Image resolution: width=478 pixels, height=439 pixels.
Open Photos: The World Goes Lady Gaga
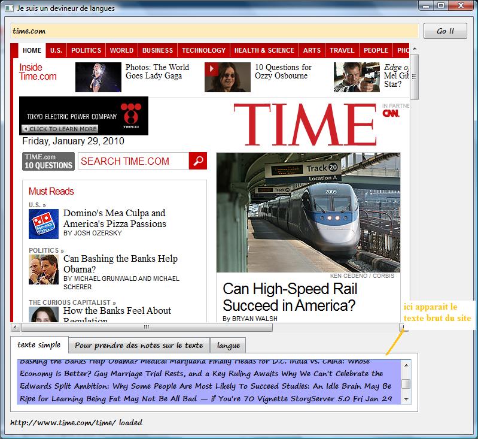(157, 71)
